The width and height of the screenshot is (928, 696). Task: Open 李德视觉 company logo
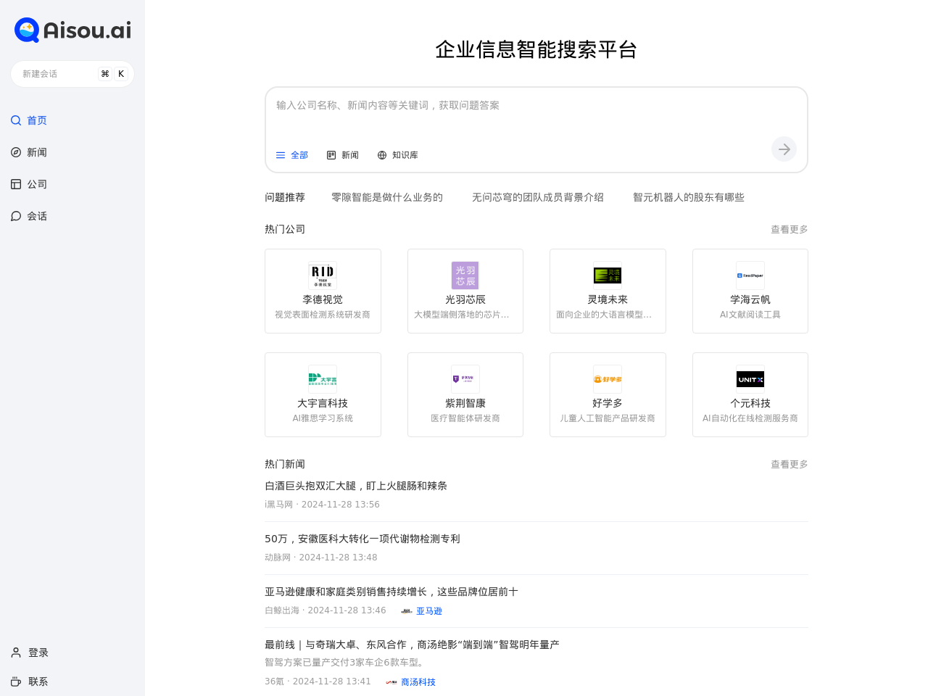click(x=323, y=275)
